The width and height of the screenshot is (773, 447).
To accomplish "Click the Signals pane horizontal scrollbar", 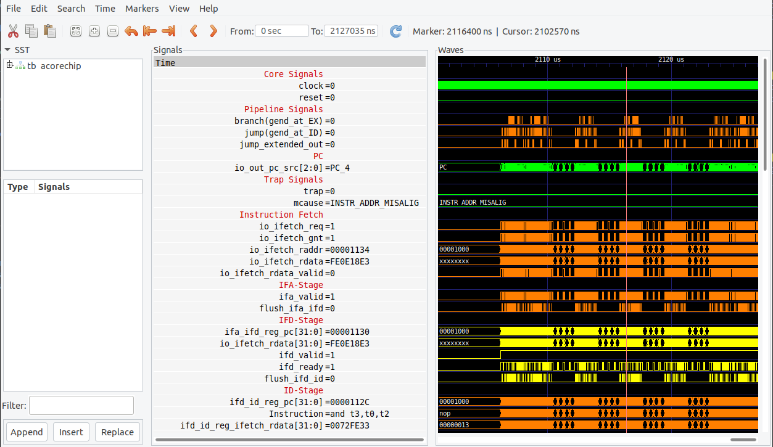I will point(289,440).
